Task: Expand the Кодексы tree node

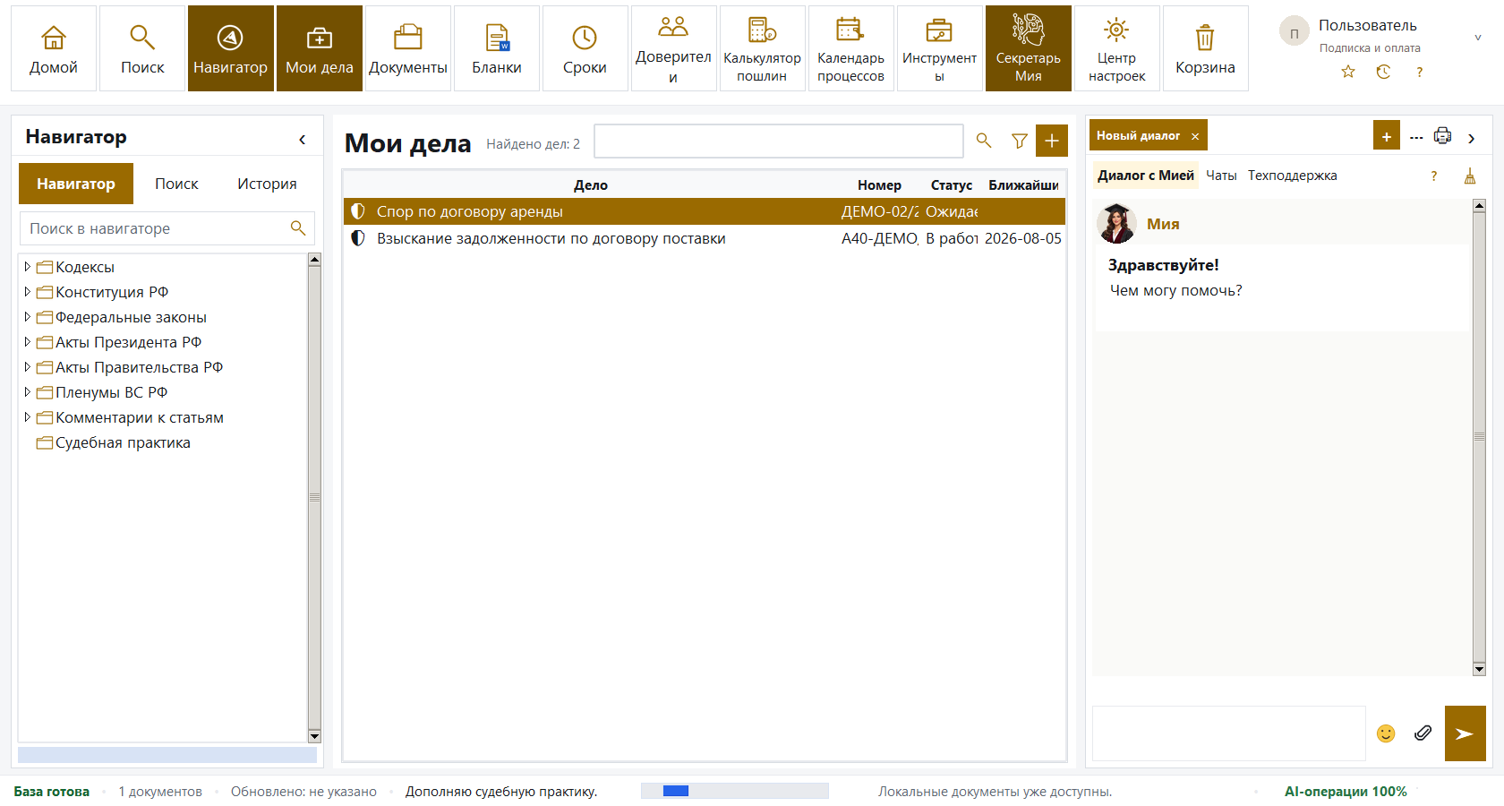Action: tap(27, 267)
